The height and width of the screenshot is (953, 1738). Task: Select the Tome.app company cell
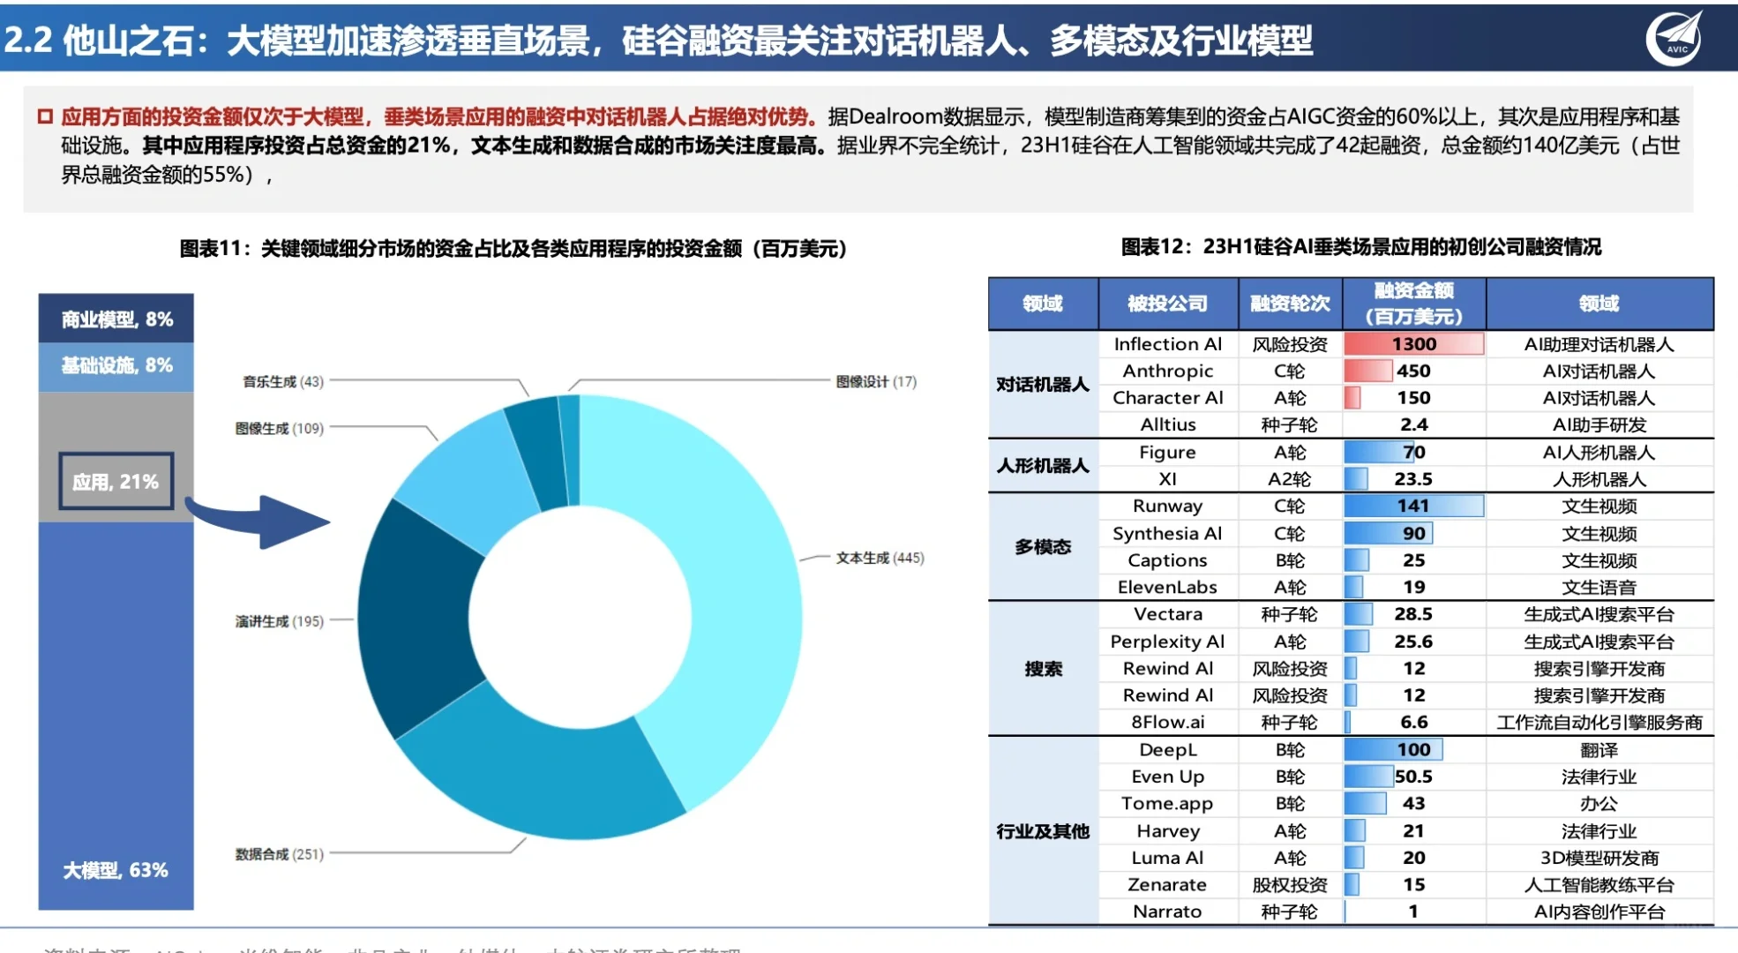[x=1168, y=804]
